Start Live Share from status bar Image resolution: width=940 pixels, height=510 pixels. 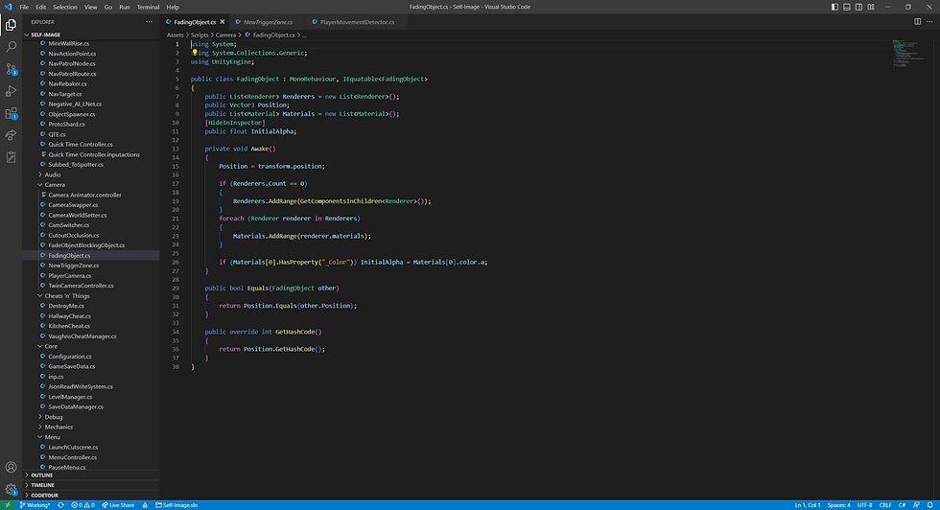118,505
